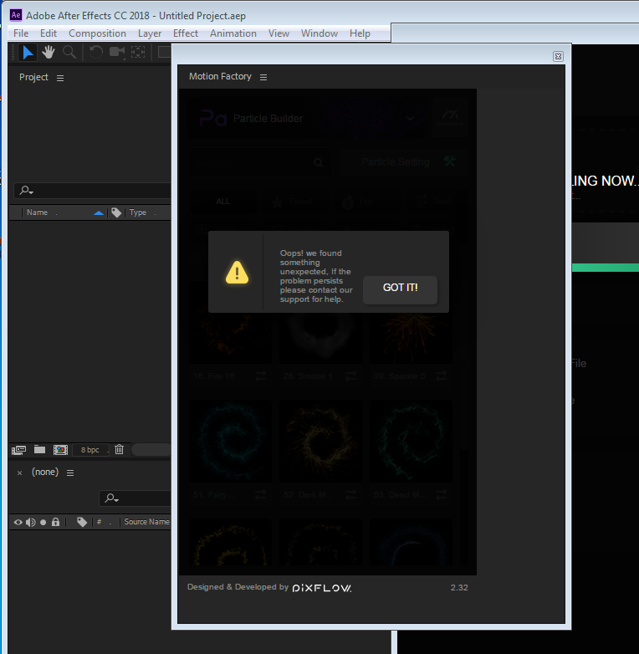This screenshot has height=654, width=639.
Task: Open the Edit menu
Action: click(x=49, y=33)
